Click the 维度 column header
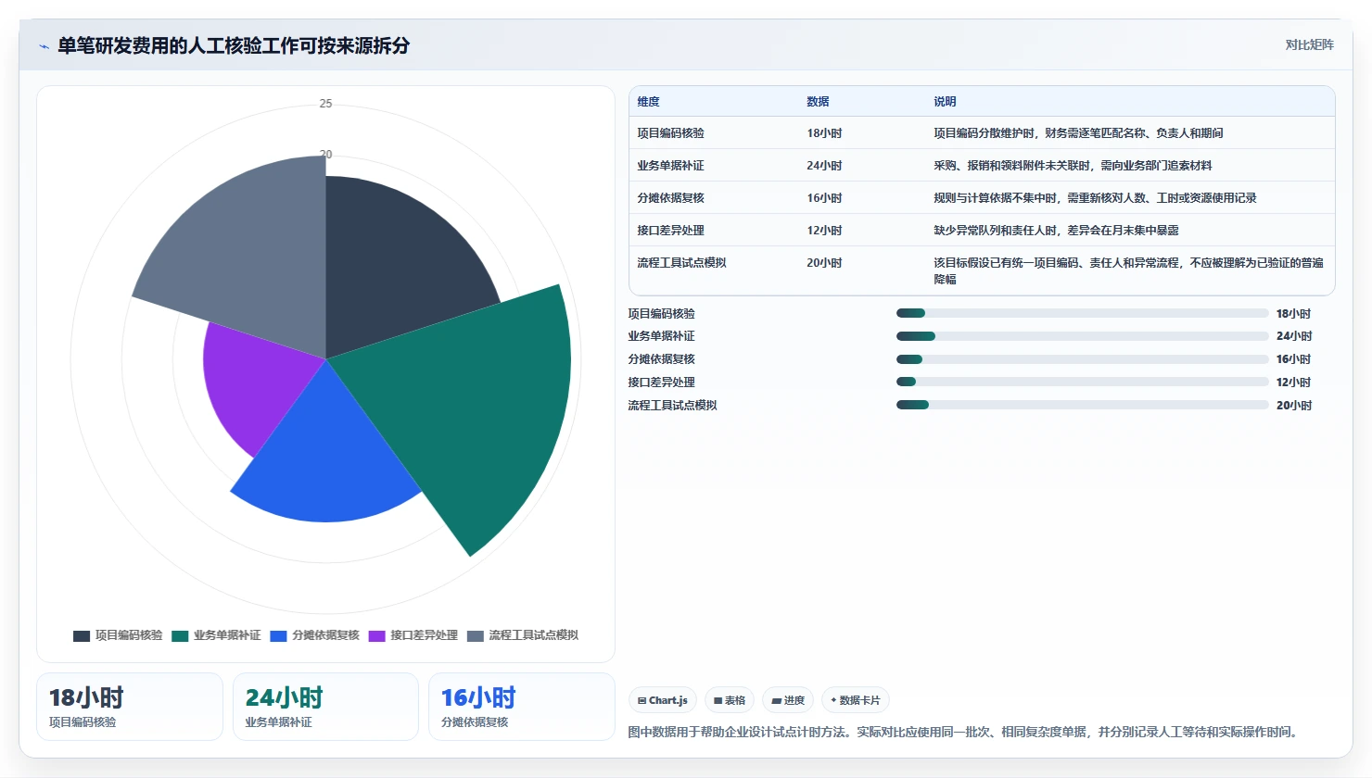 (x=648, y=102)
